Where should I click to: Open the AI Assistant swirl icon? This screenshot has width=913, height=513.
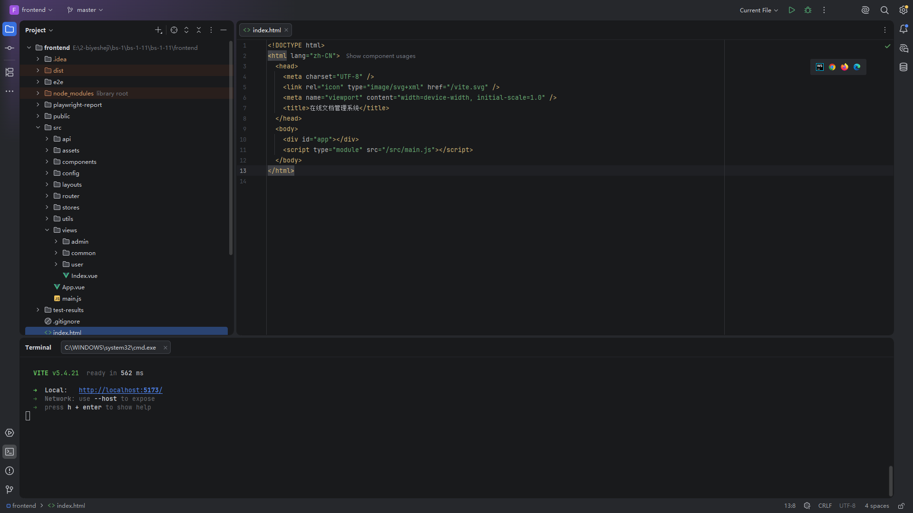(x=865, y=10)
